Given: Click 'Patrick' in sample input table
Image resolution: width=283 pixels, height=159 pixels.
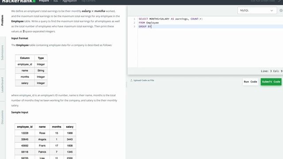Looking at the screenshot, I should point(42,152).
